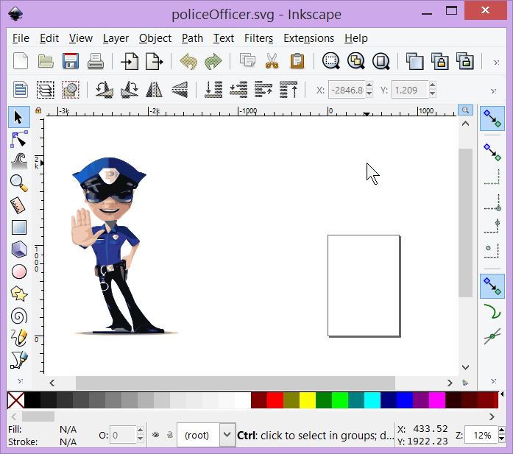This screenshot has height=454, width=513.
Task: Pick the red color swatch
Action: [x=275, y=400]
